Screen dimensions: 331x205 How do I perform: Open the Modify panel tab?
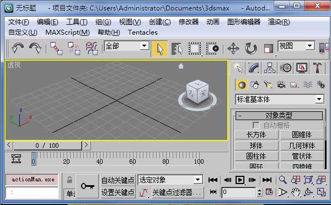[x=254, y=68]
